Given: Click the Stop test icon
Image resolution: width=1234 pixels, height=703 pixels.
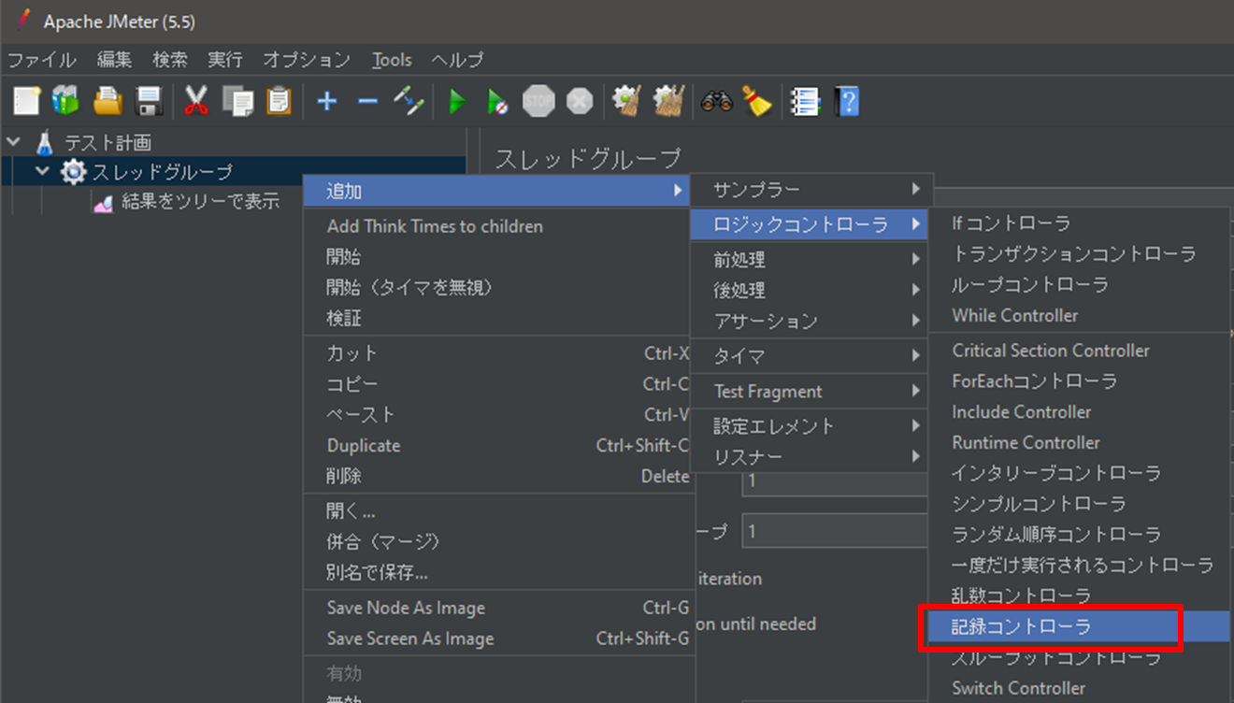Looking at the screenshot, I should pos(538,101).
